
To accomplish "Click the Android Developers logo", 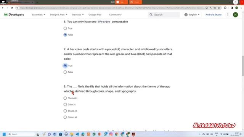I will pos(6,14).
